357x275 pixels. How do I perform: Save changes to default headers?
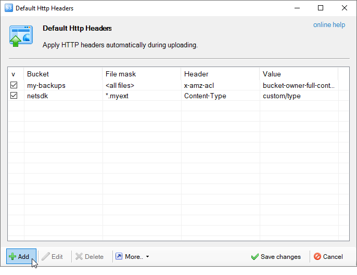[276, 257]
